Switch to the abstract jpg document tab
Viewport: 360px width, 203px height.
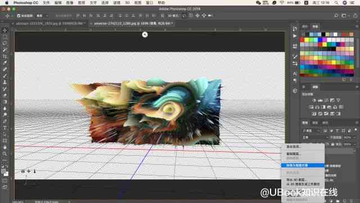pyautogui.click(x=49, y=24)
